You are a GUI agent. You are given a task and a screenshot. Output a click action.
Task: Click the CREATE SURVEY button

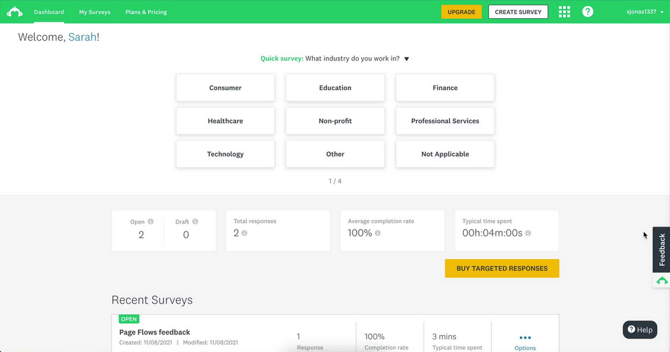point(518,12)
